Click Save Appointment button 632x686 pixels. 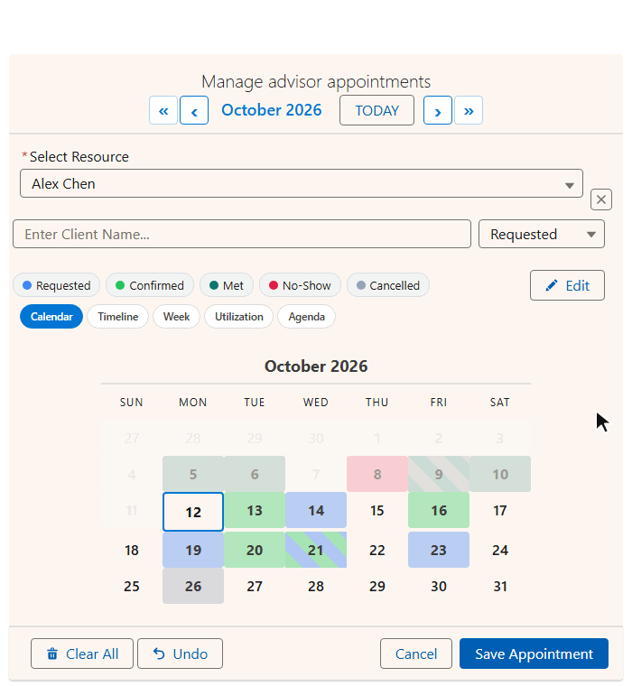(x=534, y=654)
